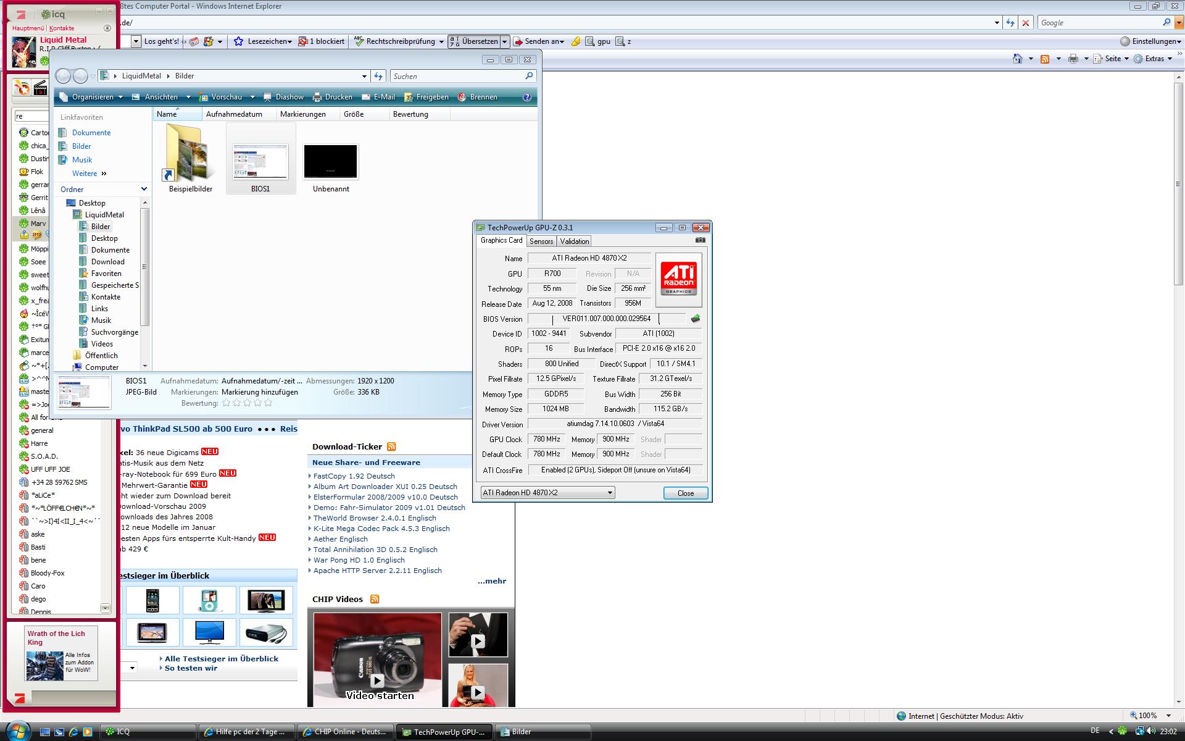Image resolution: width=1185 pixels, height=741 pixels.
Task: Open the FastCopy 1.92 Deutsch link
Action: point(354,476)
